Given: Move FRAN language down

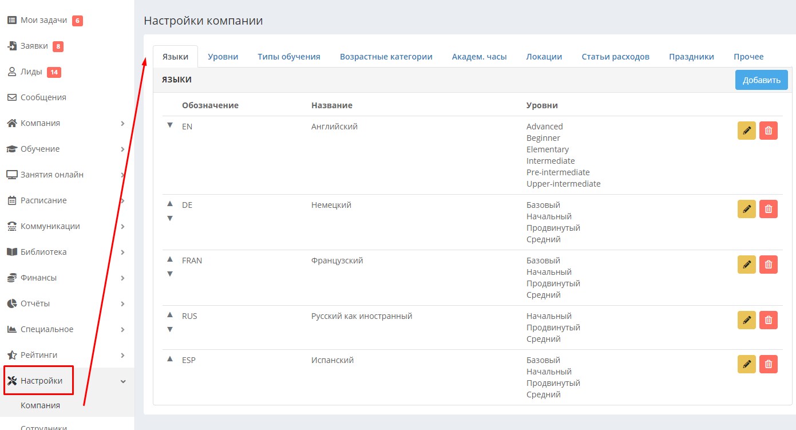Looking at the screenshot, I should point(170,274).
